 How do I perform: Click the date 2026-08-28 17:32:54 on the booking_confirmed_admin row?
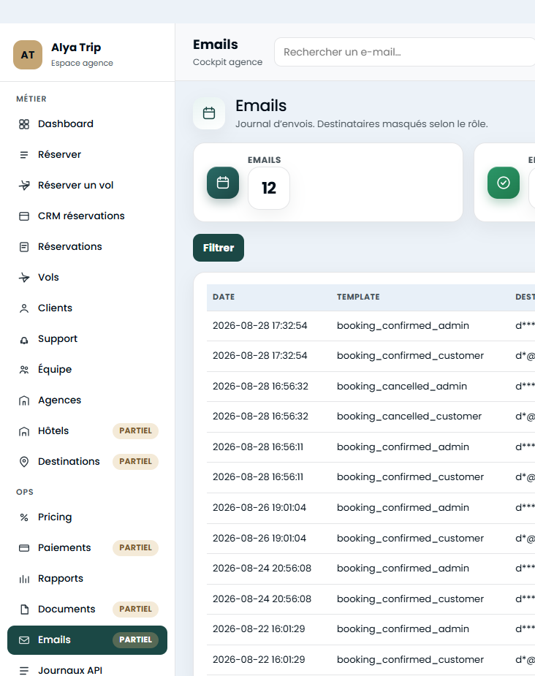[x=260, y=325]
